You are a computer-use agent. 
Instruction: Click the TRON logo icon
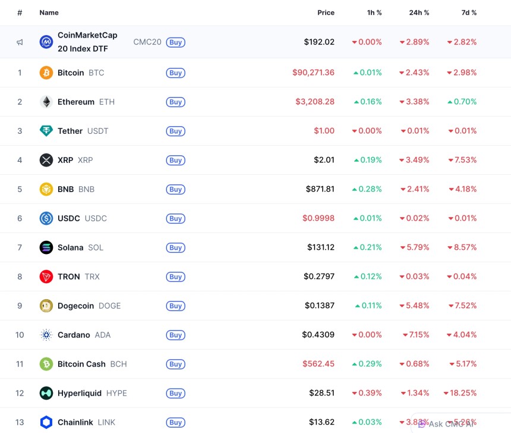tap(46, 277)
